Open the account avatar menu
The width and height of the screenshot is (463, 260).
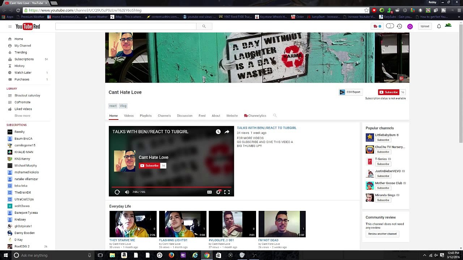pyautogui.click(x=448, y=25)
